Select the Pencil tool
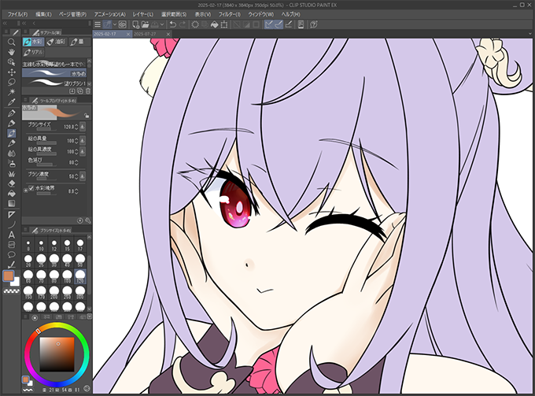Screen dimensions: 535x396 click(11, 124)
